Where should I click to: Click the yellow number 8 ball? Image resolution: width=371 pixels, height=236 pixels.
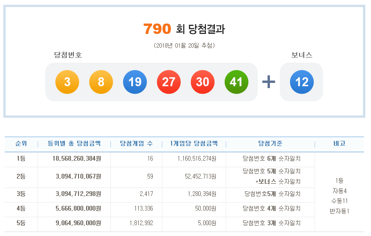pos(101,82)
